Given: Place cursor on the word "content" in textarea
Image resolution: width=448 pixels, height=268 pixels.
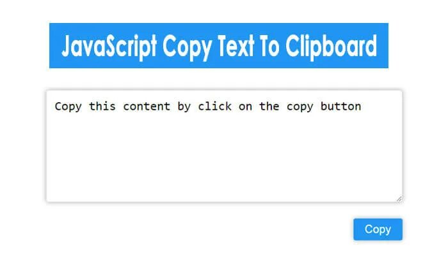Looking at the screenshot, I should click(x=147, y=107).
